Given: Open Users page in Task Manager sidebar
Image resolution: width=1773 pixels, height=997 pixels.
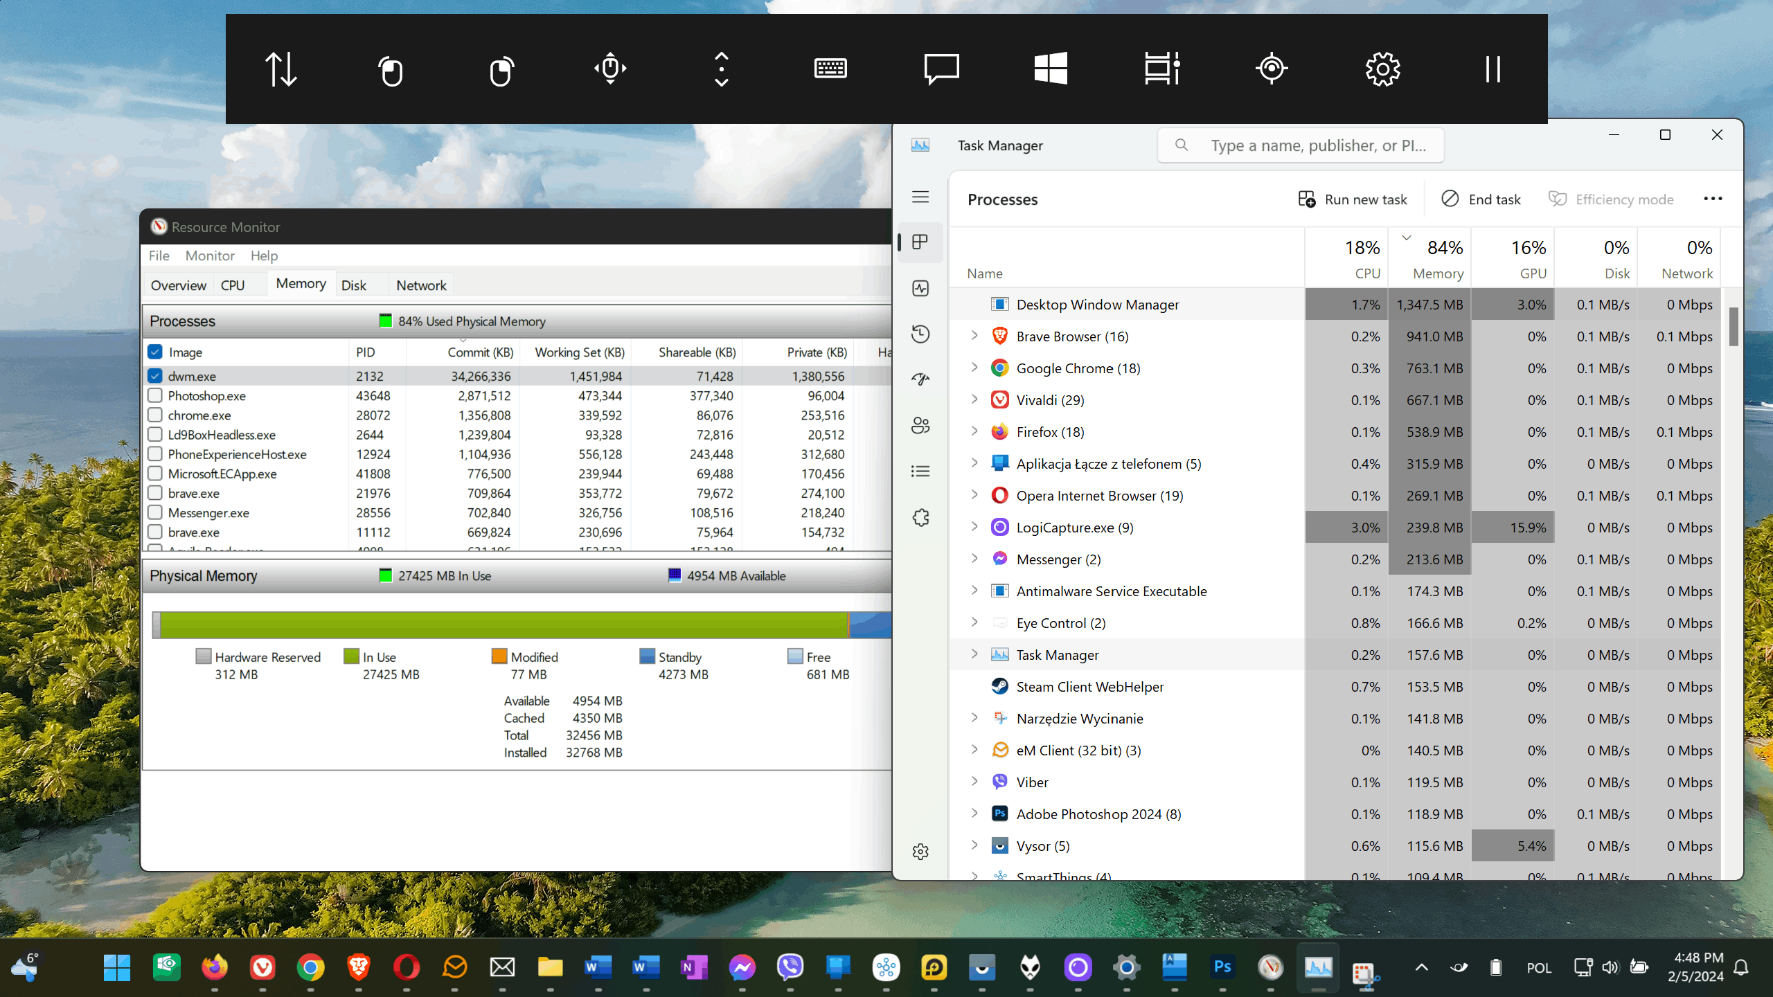Looking at the screenshot, I should (920, 425).
